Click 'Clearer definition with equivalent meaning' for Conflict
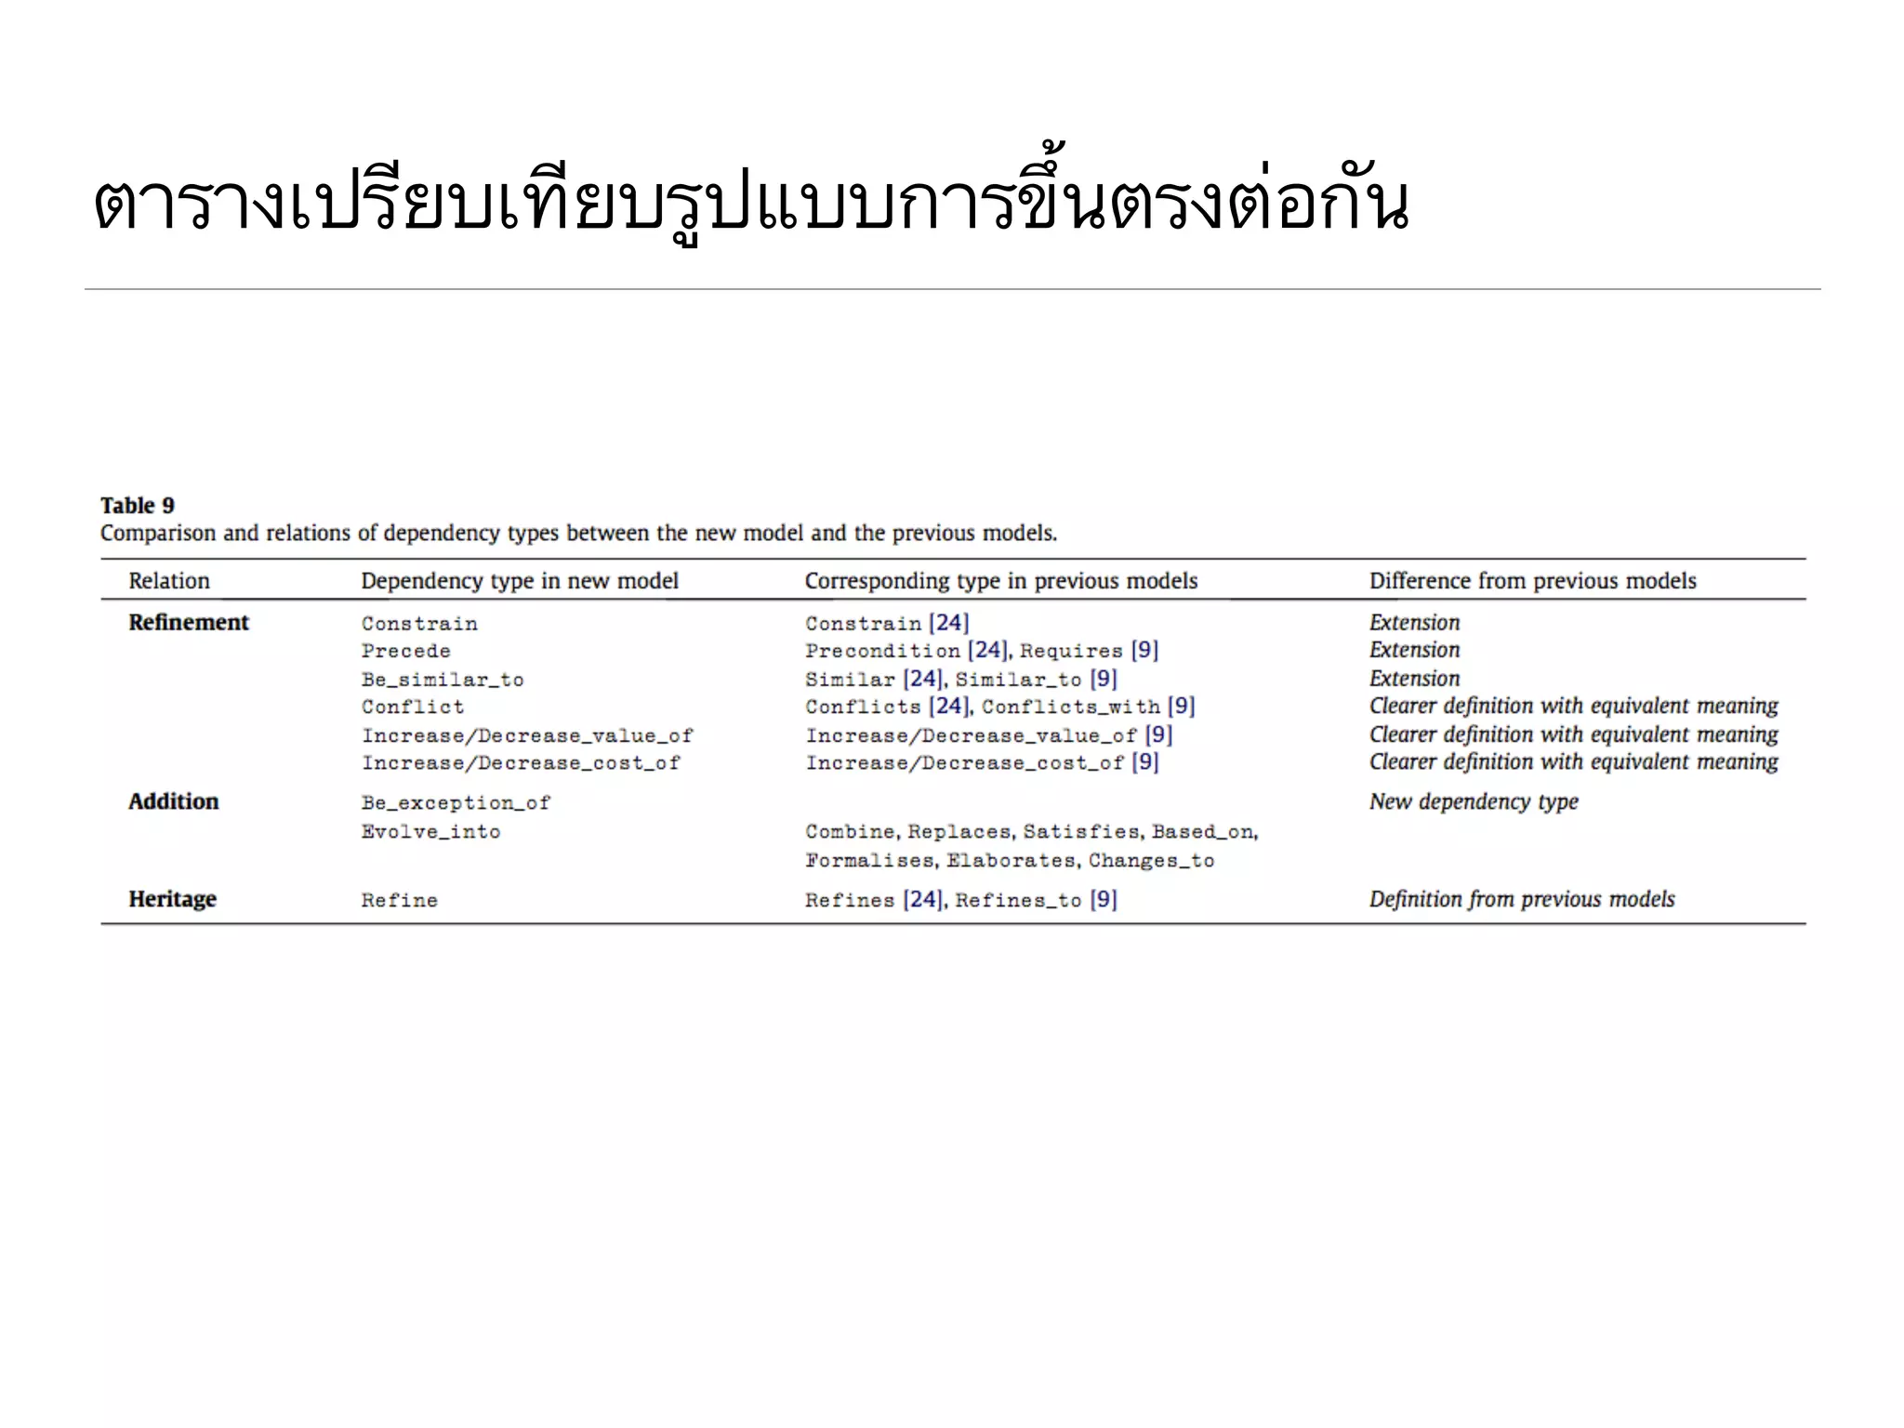 1574,706
